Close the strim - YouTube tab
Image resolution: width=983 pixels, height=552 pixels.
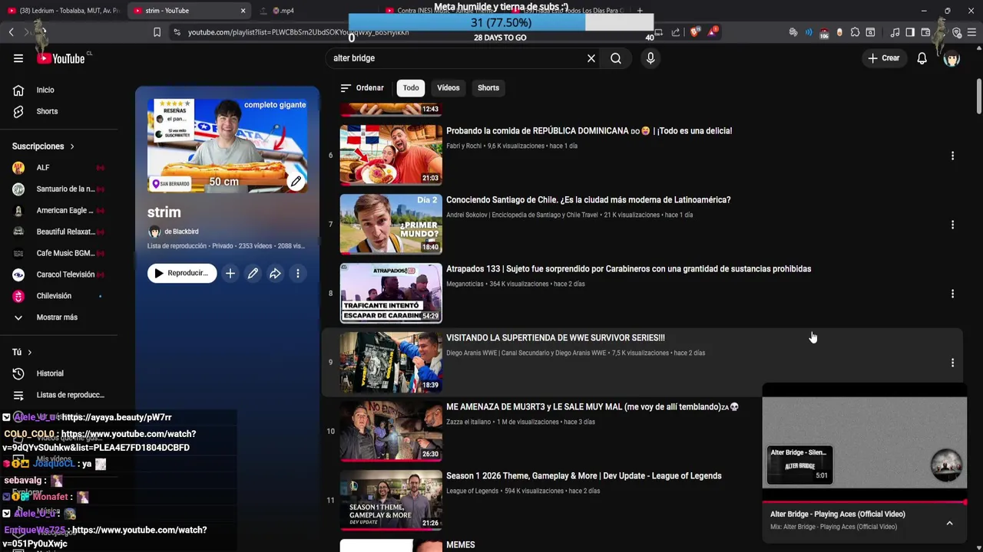[243, 11]
